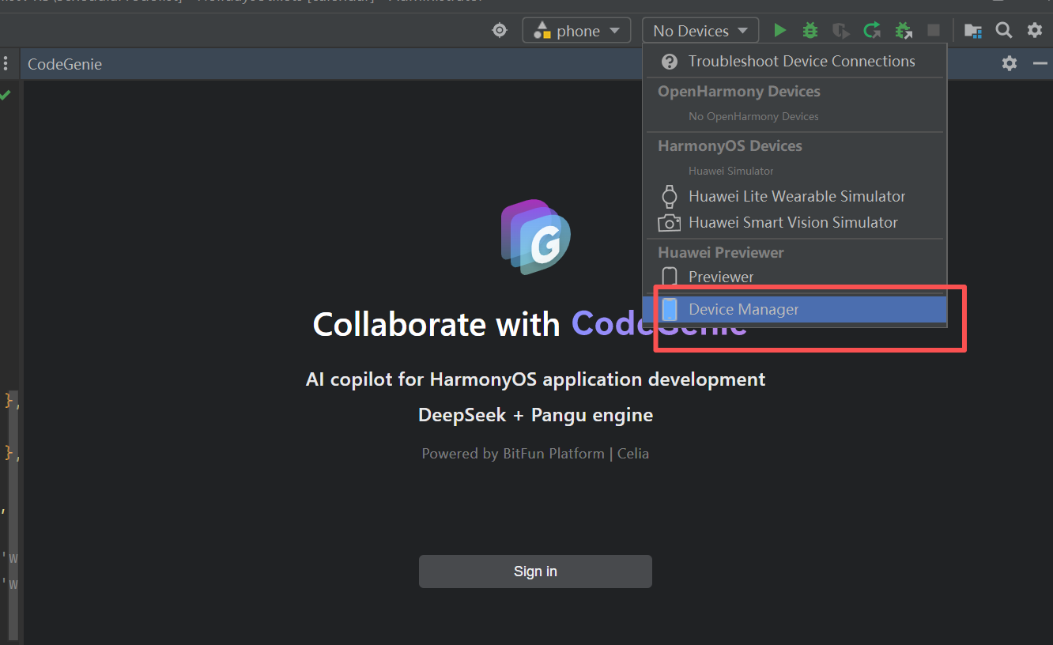Select Previewer from the device list
The width and height of the screenshot is (1053, 645).
tap(794, 277)
